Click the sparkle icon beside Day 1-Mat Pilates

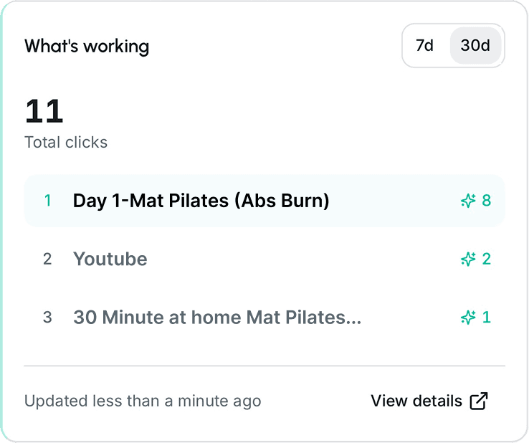468,201
